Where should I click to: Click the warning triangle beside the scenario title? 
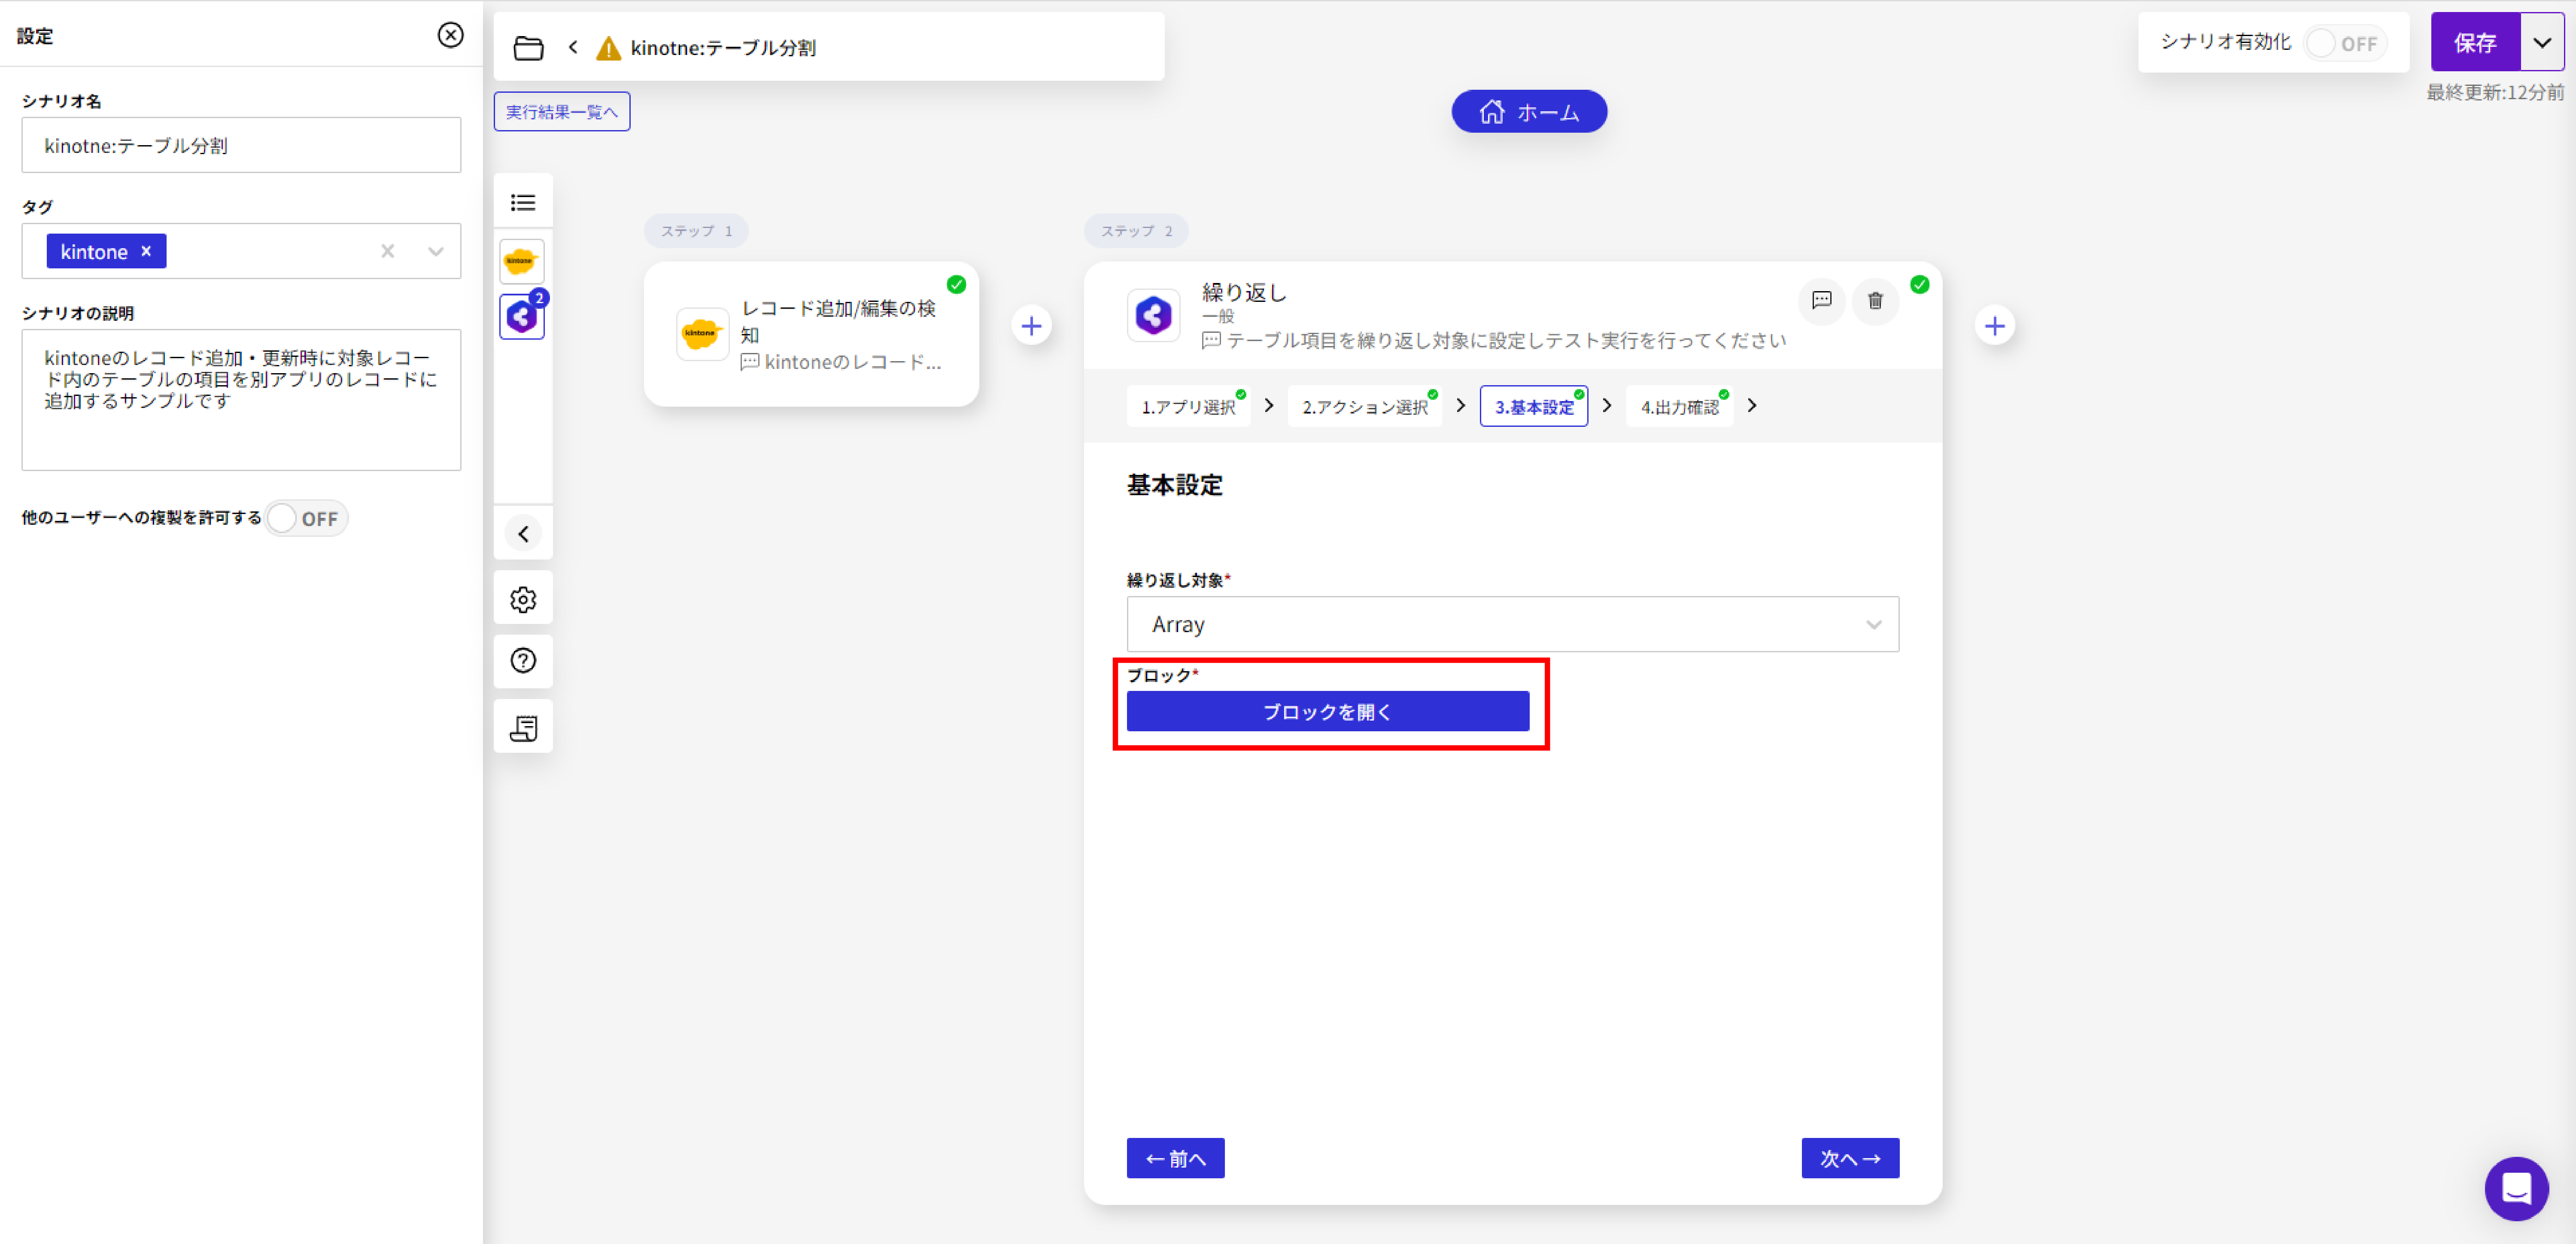pos(608,48)
